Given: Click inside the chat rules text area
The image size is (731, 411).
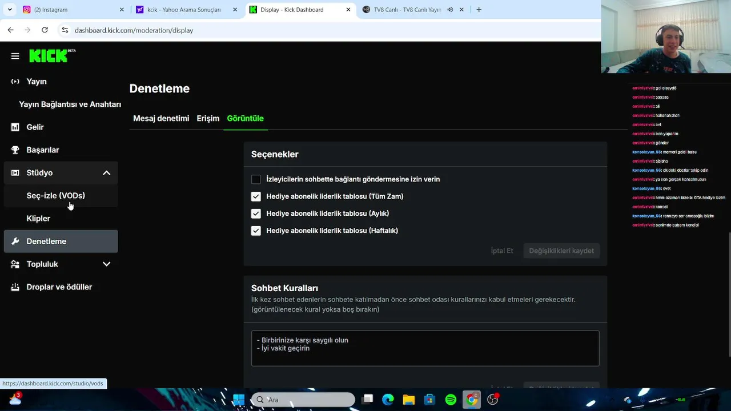Looking at the screenshot, I should tap(425, 348).
